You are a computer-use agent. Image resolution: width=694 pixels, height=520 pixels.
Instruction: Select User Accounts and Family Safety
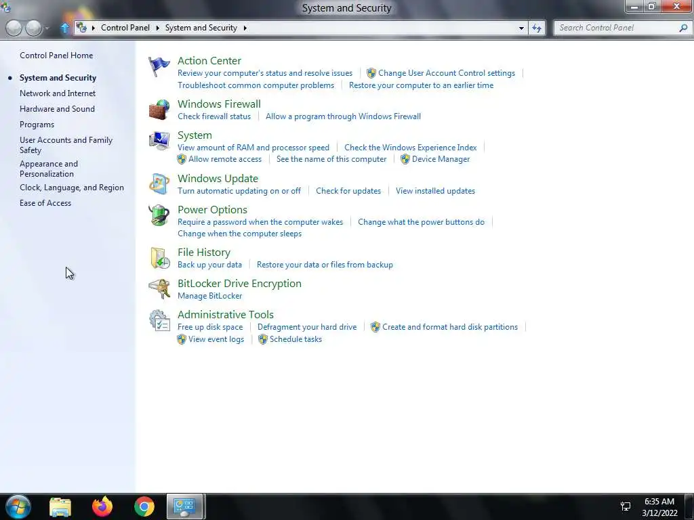click(x=66, y=145)
